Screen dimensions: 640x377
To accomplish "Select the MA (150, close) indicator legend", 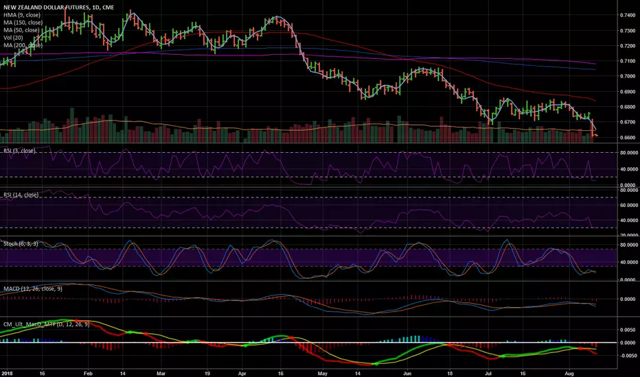I will (23, 23).
